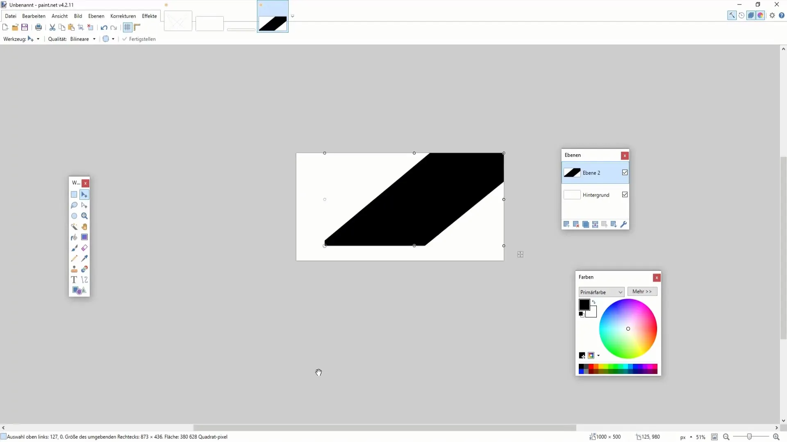The image size is (787, 442).
Task: Click the Open file folder icon
Action: pos(15,27)
